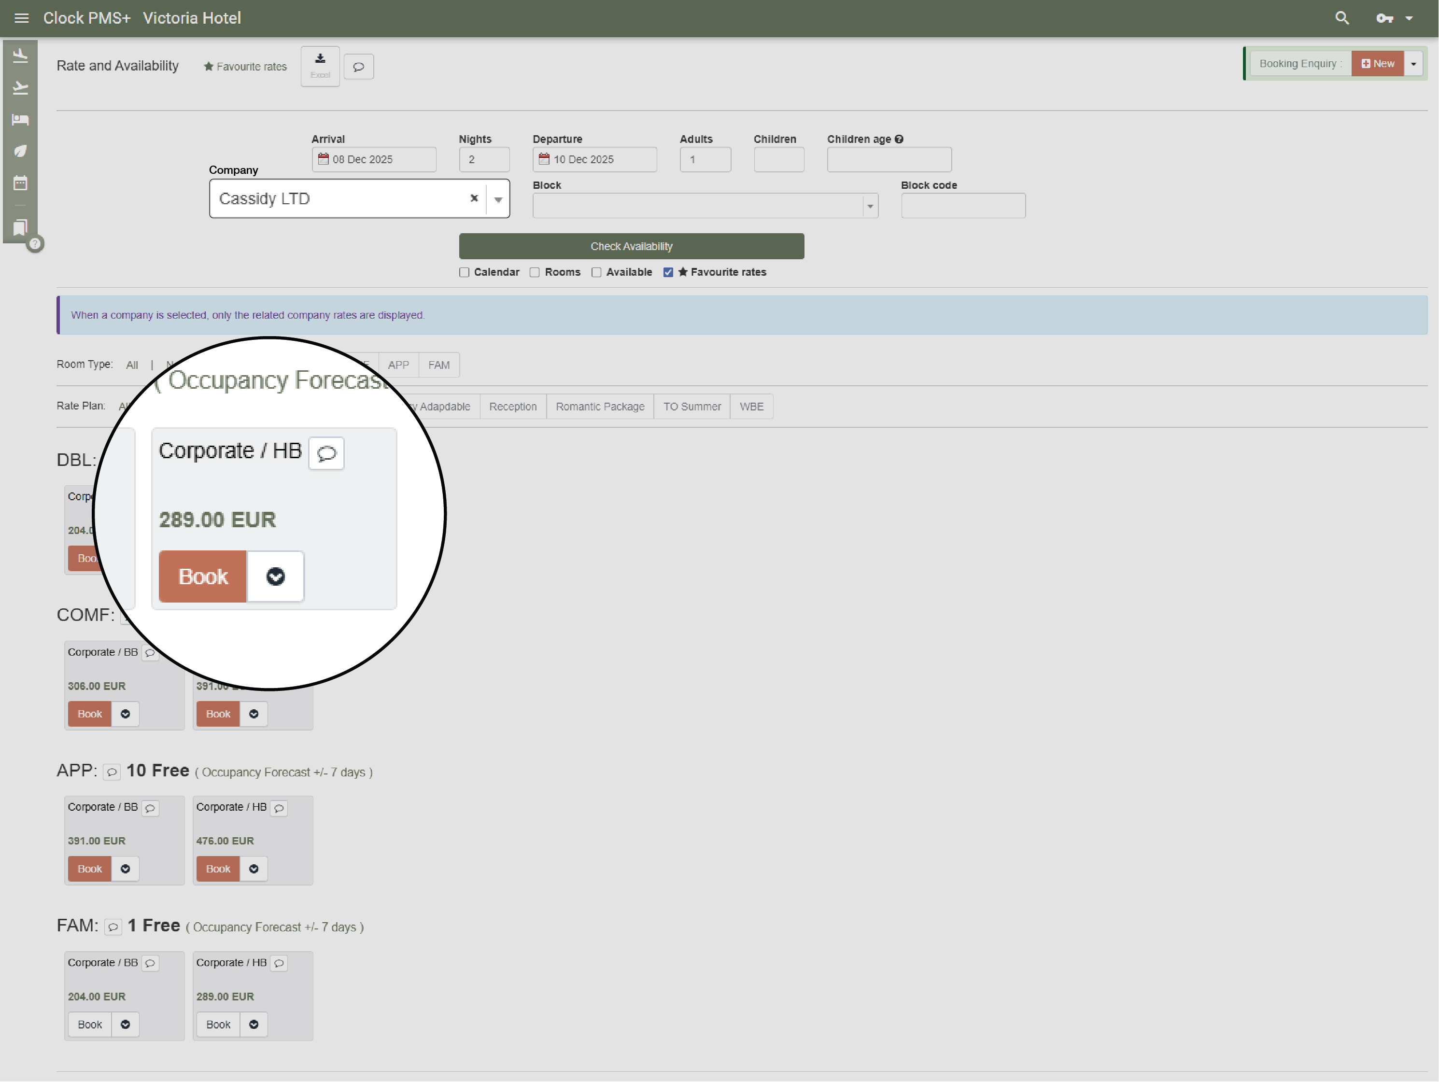The height and width of the screenshot is (1082, 1439).
Task: Tick the Rooms checkbox
Action: tap(534, 273)
